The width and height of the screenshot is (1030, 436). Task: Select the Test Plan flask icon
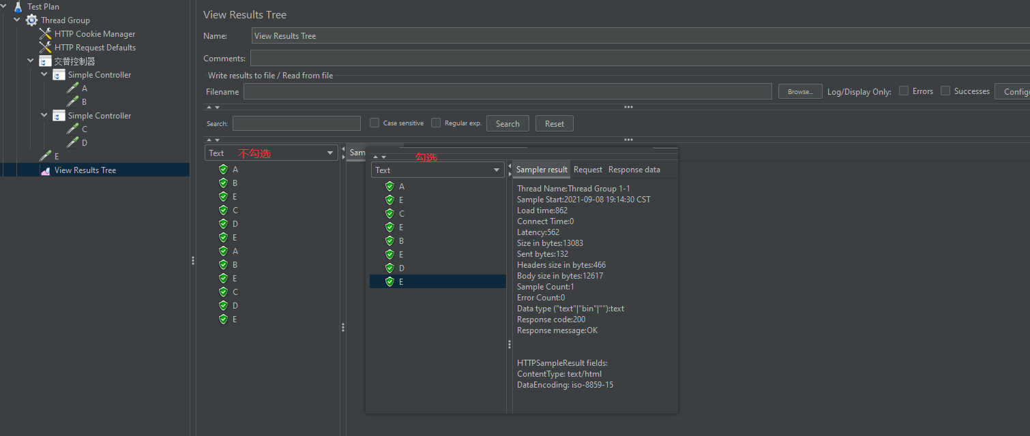coord(18,6)
